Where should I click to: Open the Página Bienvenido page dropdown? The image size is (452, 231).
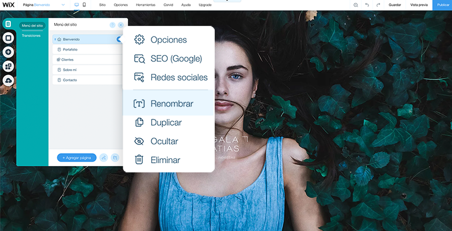(44, 5)
